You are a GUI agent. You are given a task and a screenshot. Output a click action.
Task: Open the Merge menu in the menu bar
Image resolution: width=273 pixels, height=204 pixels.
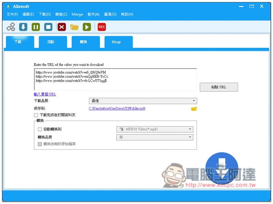pos(77,14)
